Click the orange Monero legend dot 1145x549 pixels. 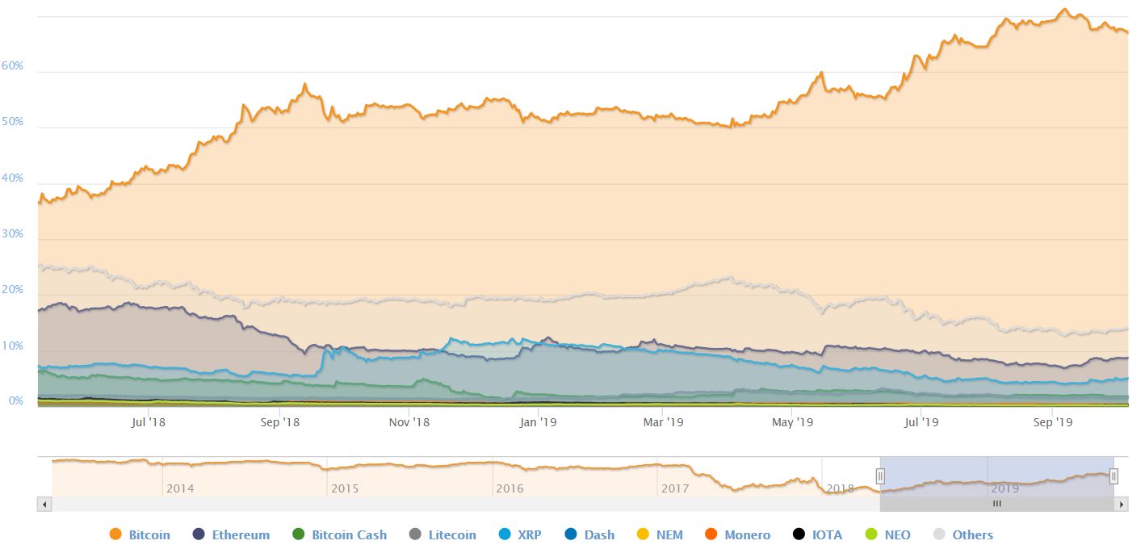coord(711,534)
